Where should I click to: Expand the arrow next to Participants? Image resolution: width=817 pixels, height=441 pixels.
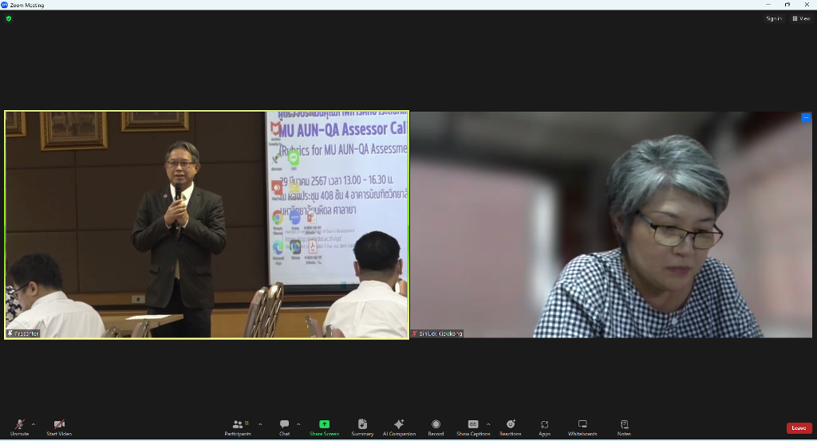tap(260, 424)
